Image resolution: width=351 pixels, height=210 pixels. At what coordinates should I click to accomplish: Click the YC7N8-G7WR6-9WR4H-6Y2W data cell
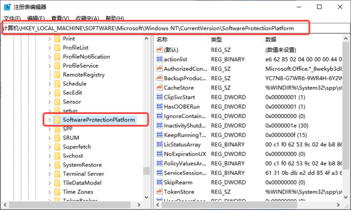point(303,78)
